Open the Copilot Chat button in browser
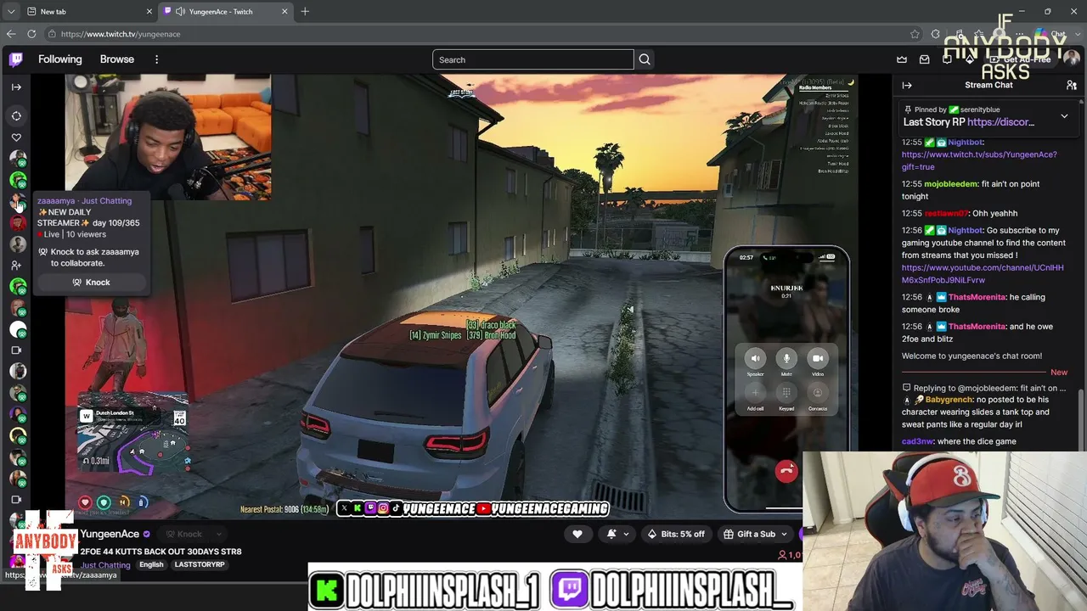 [1050, 34]
